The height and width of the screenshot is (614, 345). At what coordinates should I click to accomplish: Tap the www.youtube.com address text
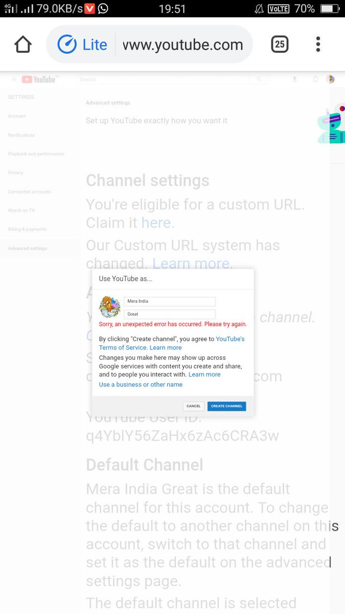183,45
